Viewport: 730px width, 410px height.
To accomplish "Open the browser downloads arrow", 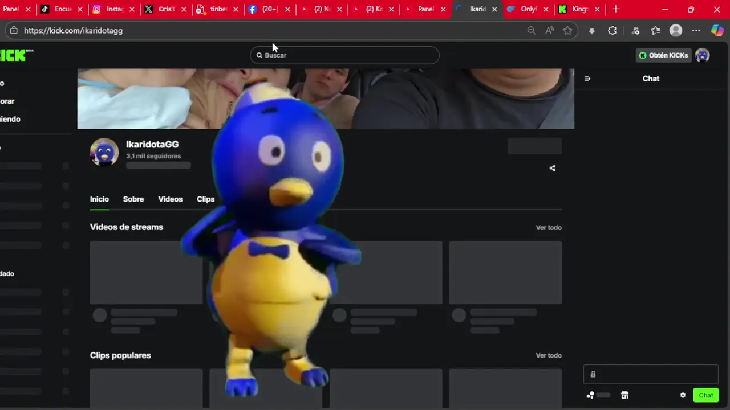I will 592,31.
